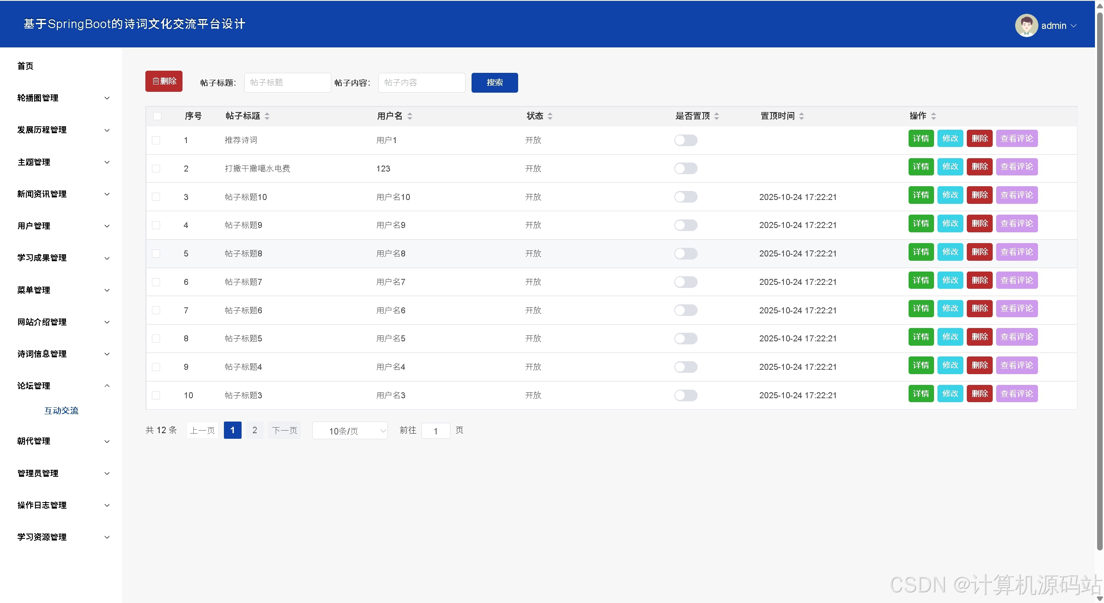This screenshot has width=1104, height=603.
Task: Focus the 前往 page number field
Action: (436, 431)
